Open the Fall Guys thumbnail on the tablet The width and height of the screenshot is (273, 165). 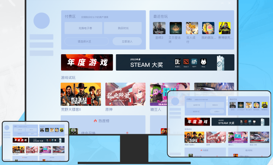238,137
